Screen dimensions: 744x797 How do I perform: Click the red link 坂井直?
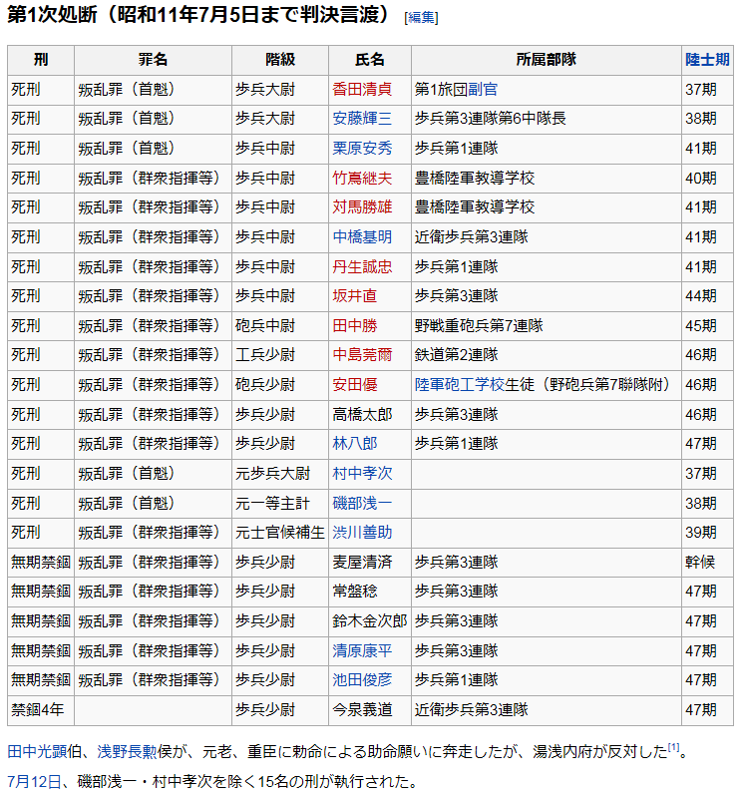[x=355, y=296]
